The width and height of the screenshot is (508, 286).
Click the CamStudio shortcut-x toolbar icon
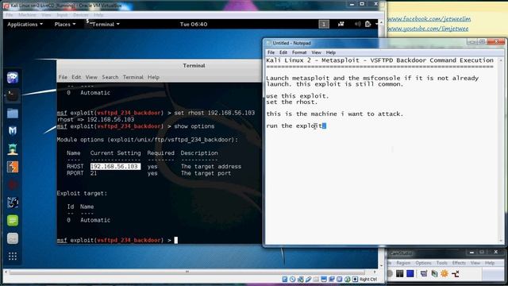coord(456,273)
